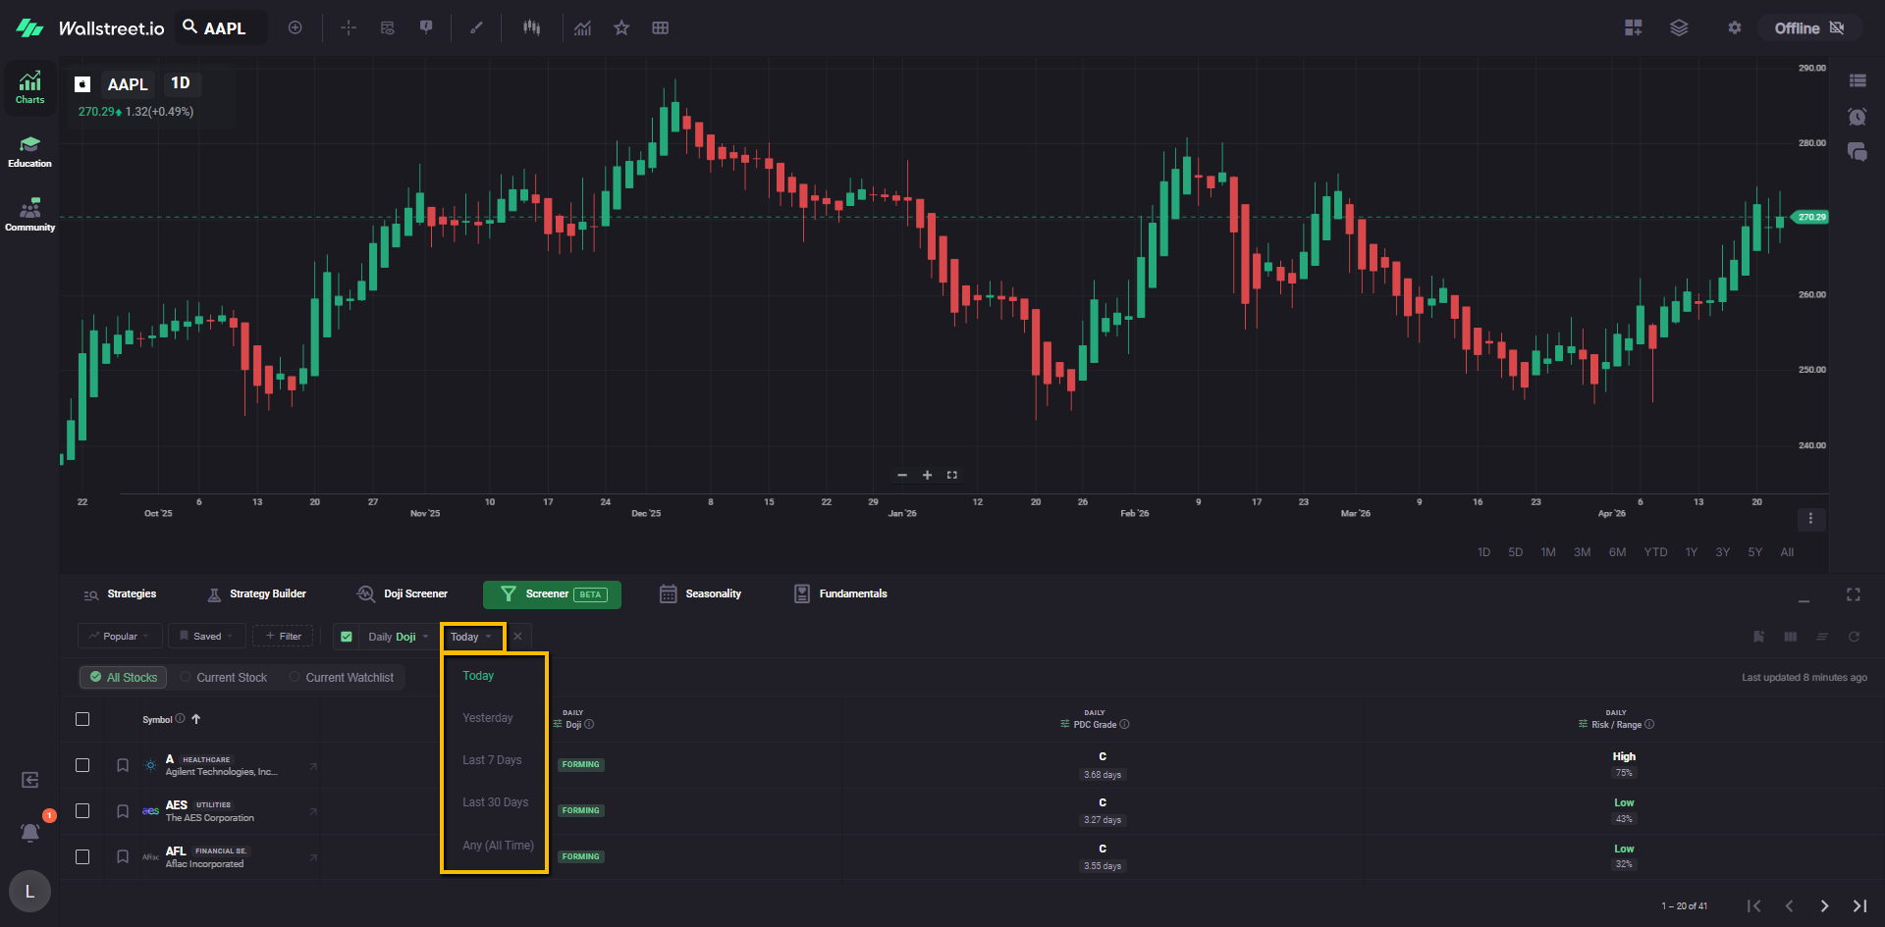
Task: Open the Charts sidebar section
Action: tap(29, 87)
